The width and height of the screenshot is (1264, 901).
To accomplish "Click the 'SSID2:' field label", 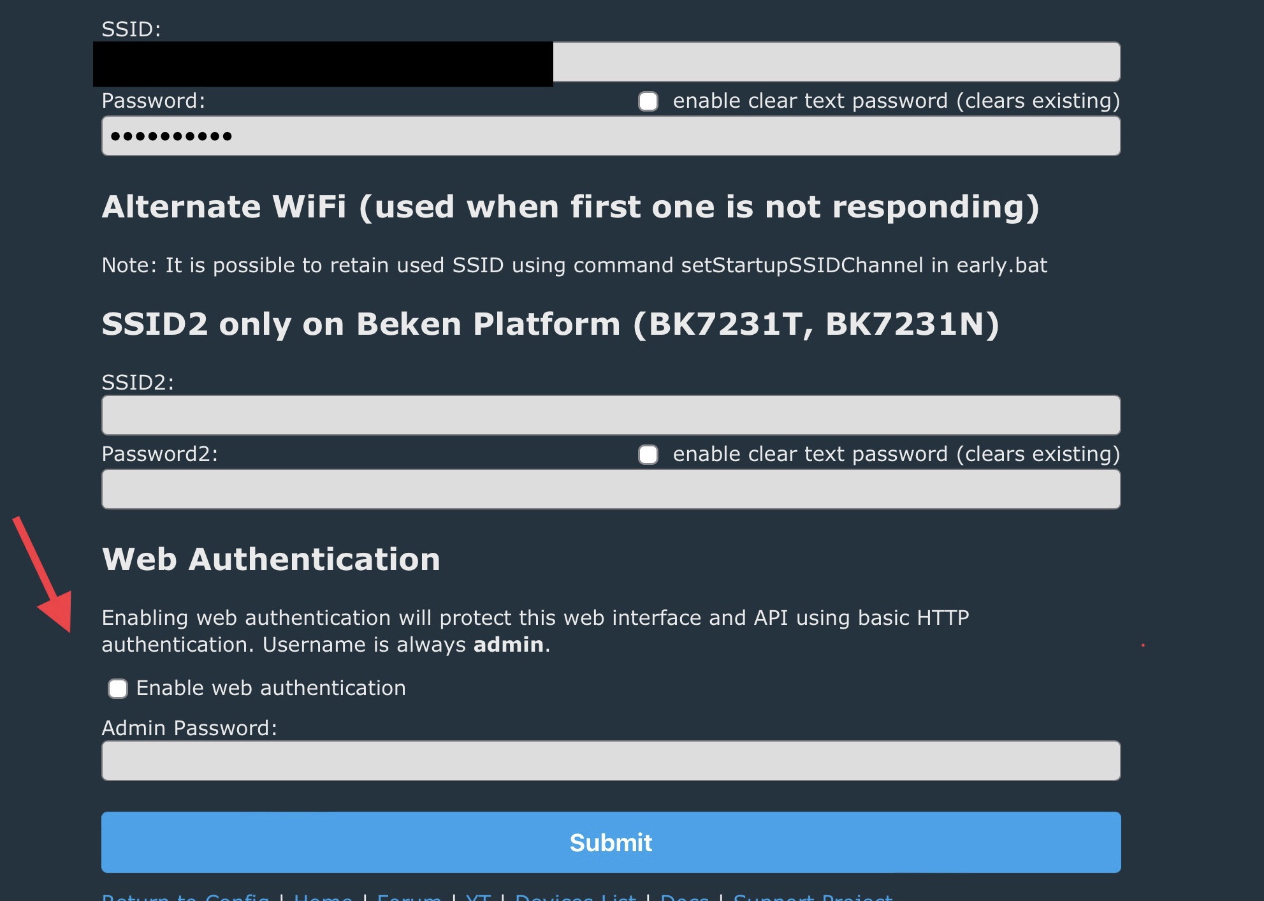I will 138,383.
